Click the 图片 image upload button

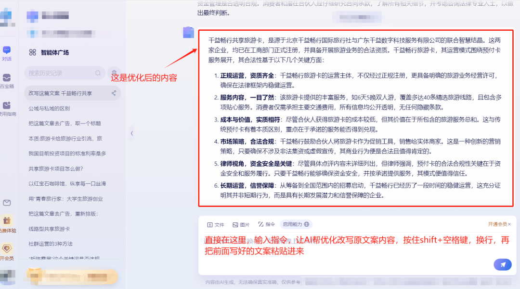(241, 225)
